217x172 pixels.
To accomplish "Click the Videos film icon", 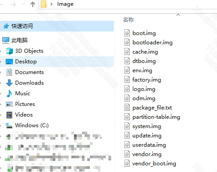I will pos(9,115).
